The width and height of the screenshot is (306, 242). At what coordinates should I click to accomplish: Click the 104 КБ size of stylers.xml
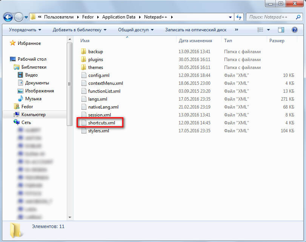pos(288,131)
